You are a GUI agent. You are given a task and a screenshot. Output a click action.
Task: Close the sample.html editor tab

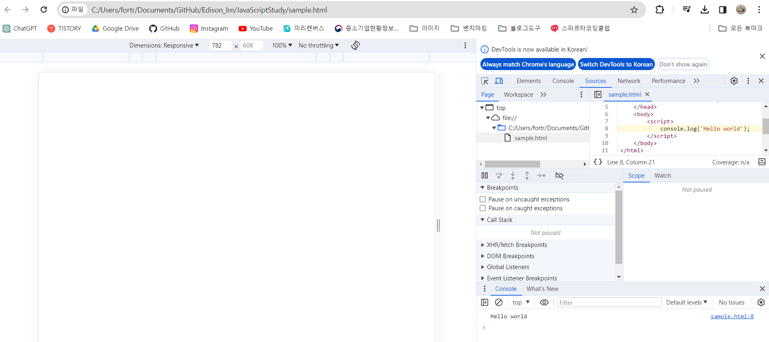[647, 94]
